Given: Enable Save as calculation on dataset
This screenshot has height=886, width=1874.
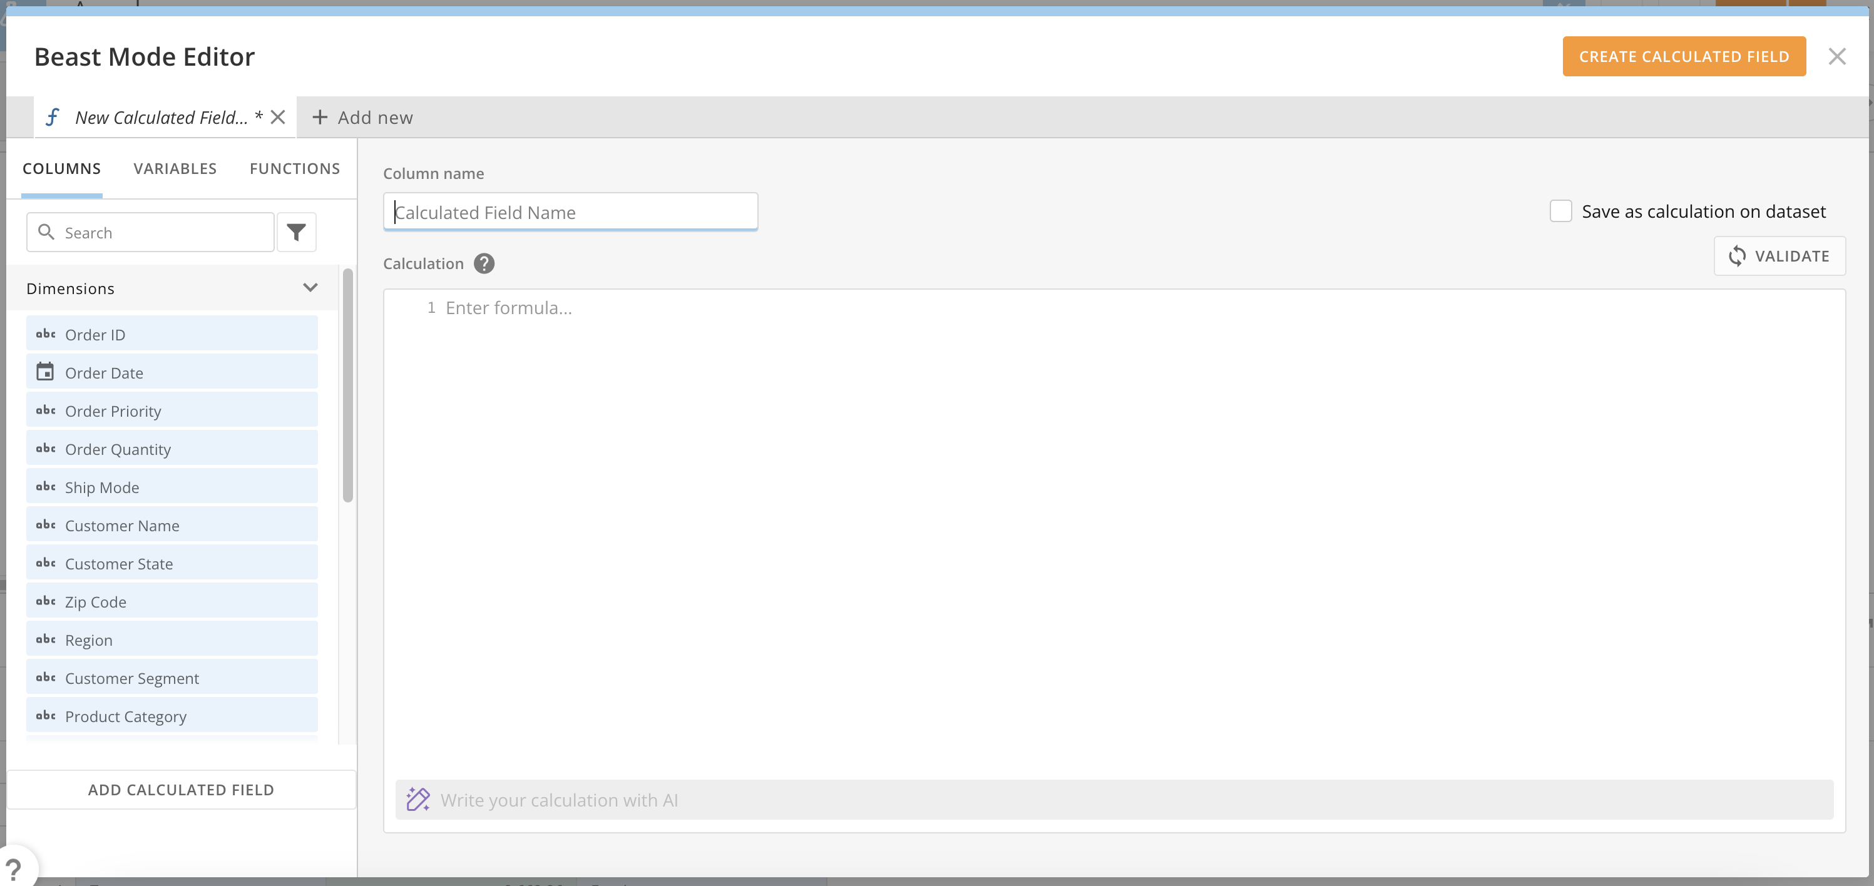Looking at the screenshot, I should pos(1560,210).
